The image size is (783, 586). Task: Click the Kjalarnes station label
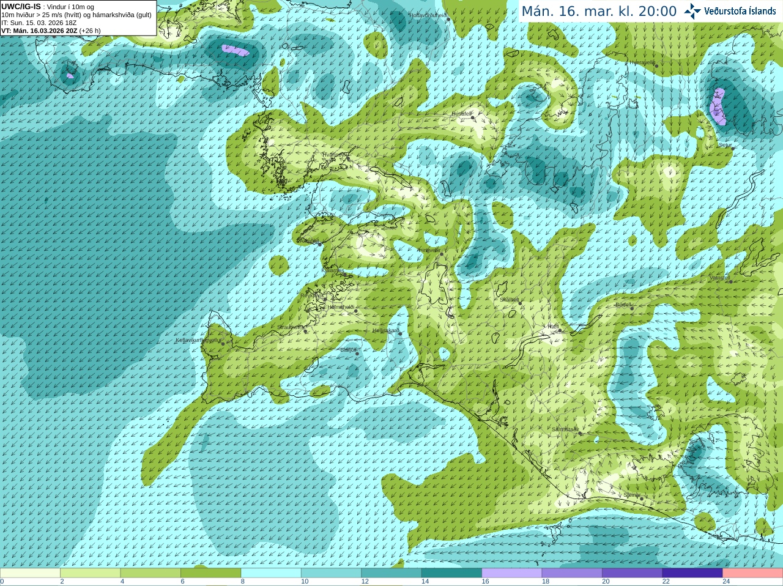click(x=333, y=270)
